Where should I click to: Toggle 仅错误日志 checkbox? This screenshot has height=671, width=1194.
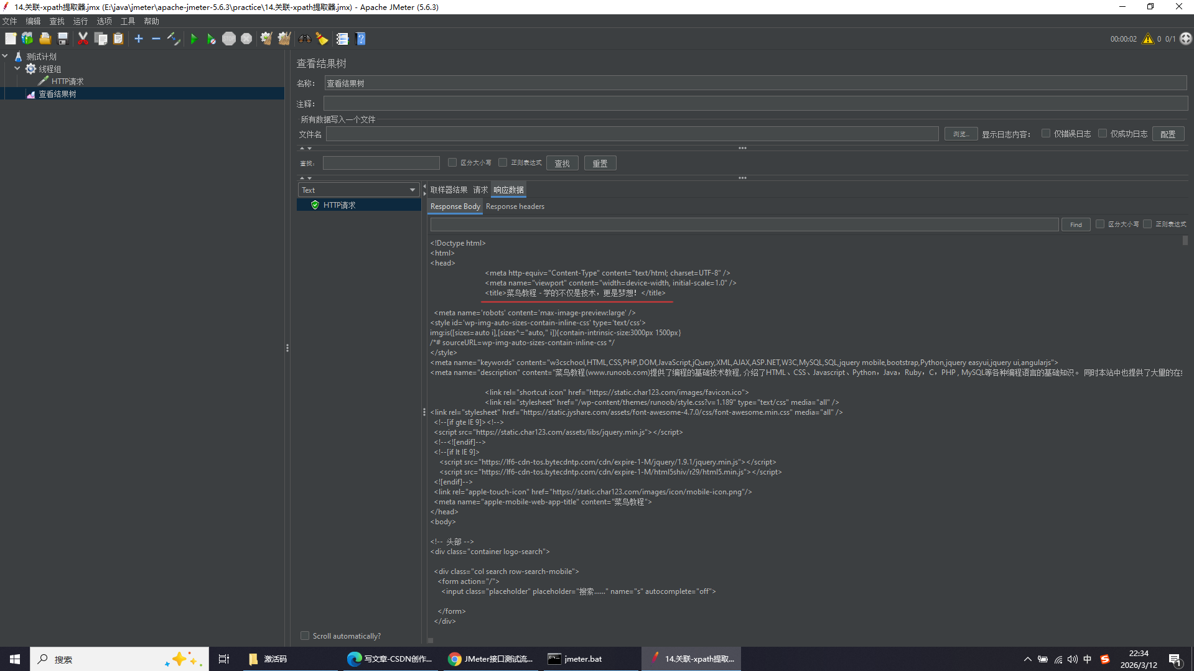1046,134
